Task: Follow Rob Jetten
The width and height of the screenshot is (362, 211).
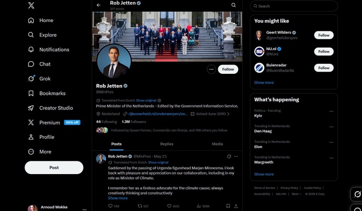Action: 228,69
